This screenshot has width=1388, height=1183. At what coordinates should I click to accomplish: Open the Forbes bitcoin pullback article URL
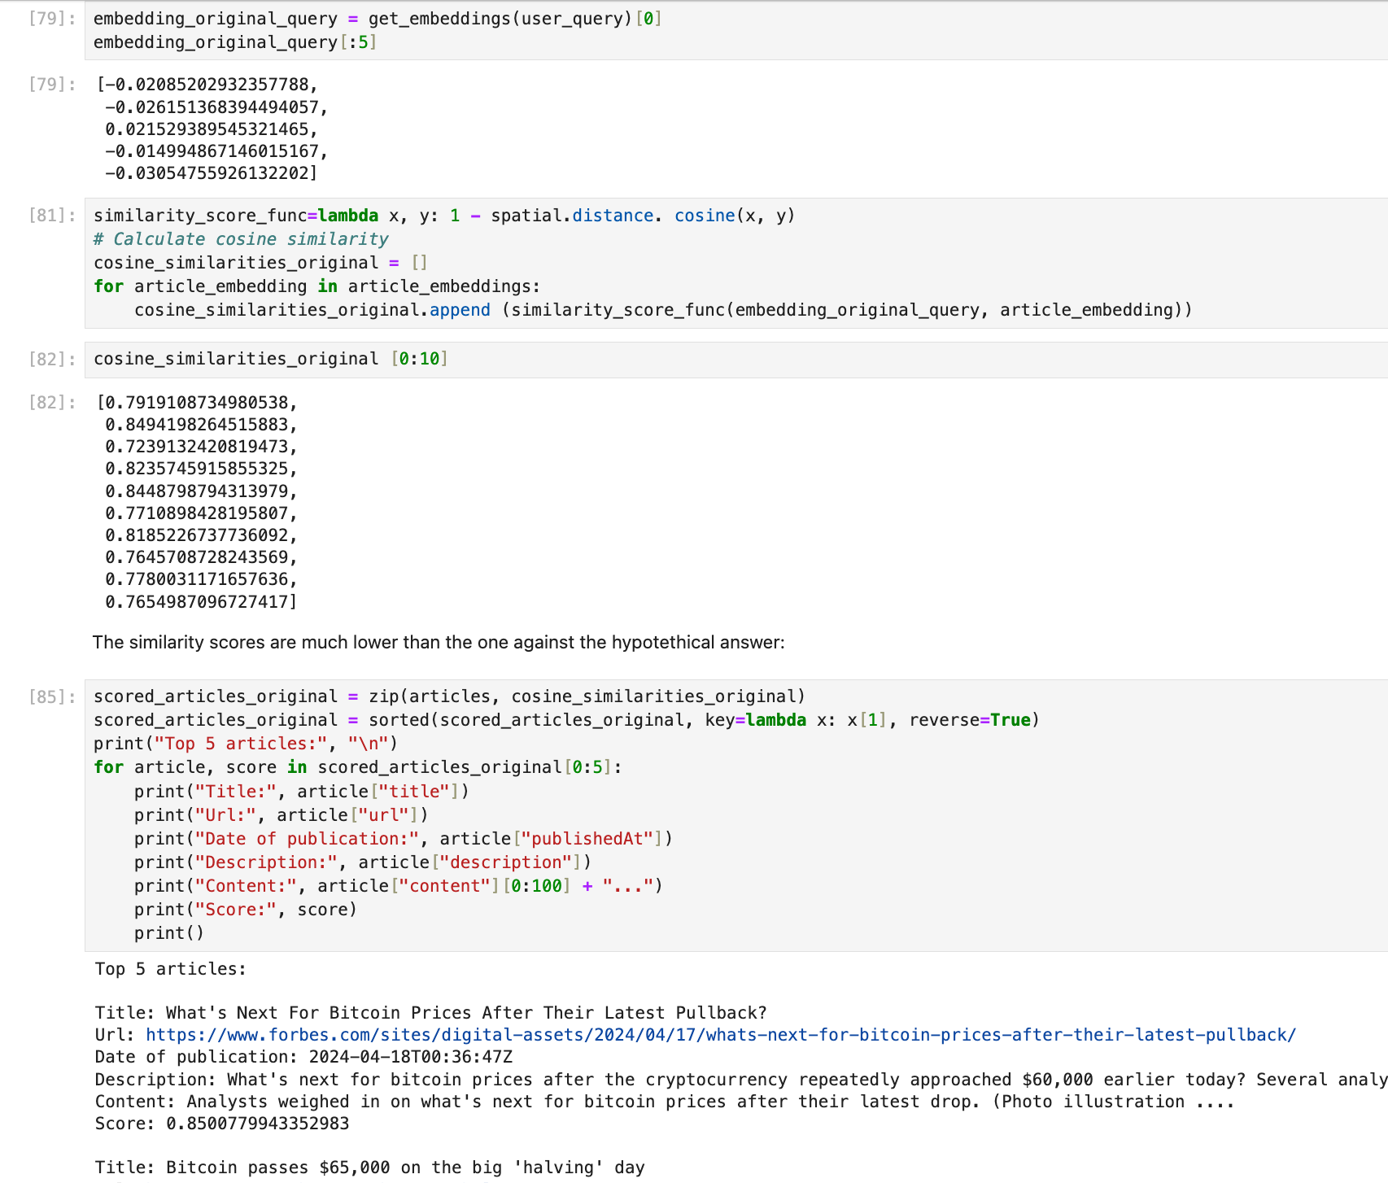[721, 1035]
